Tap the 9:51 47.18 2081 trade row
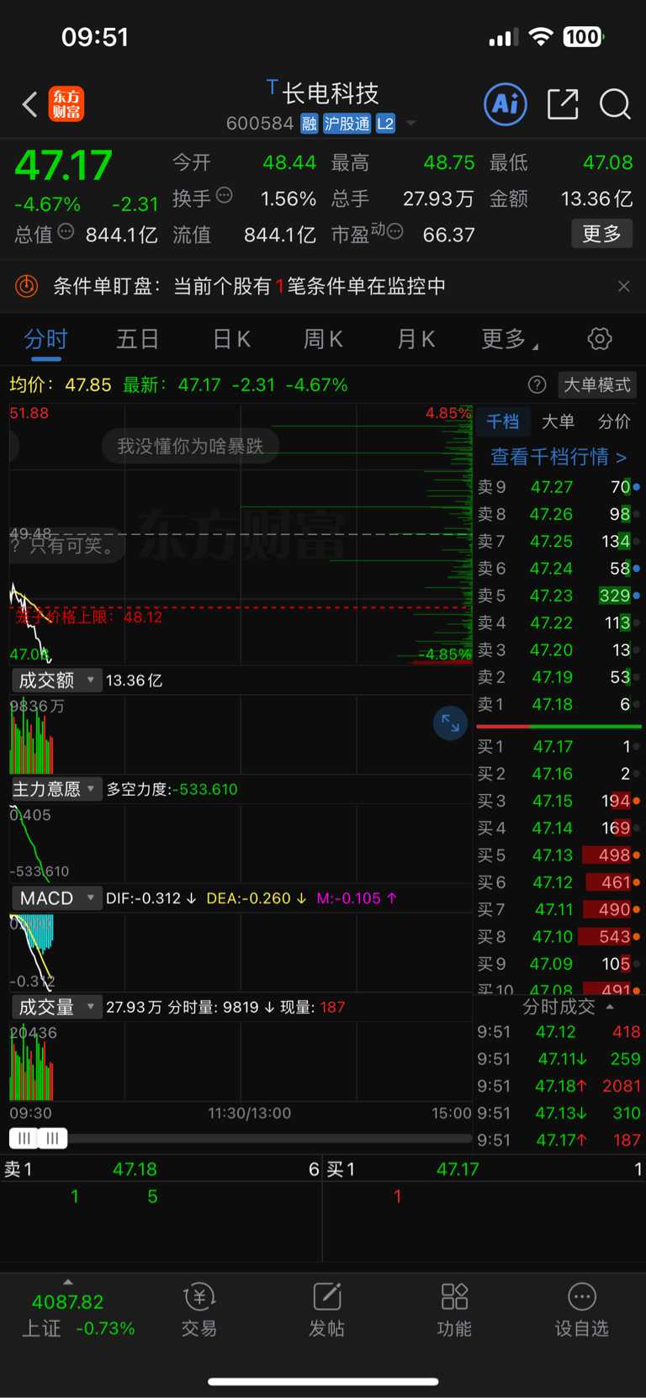This screenshot has width=646, height=1398. point(559,1086)
